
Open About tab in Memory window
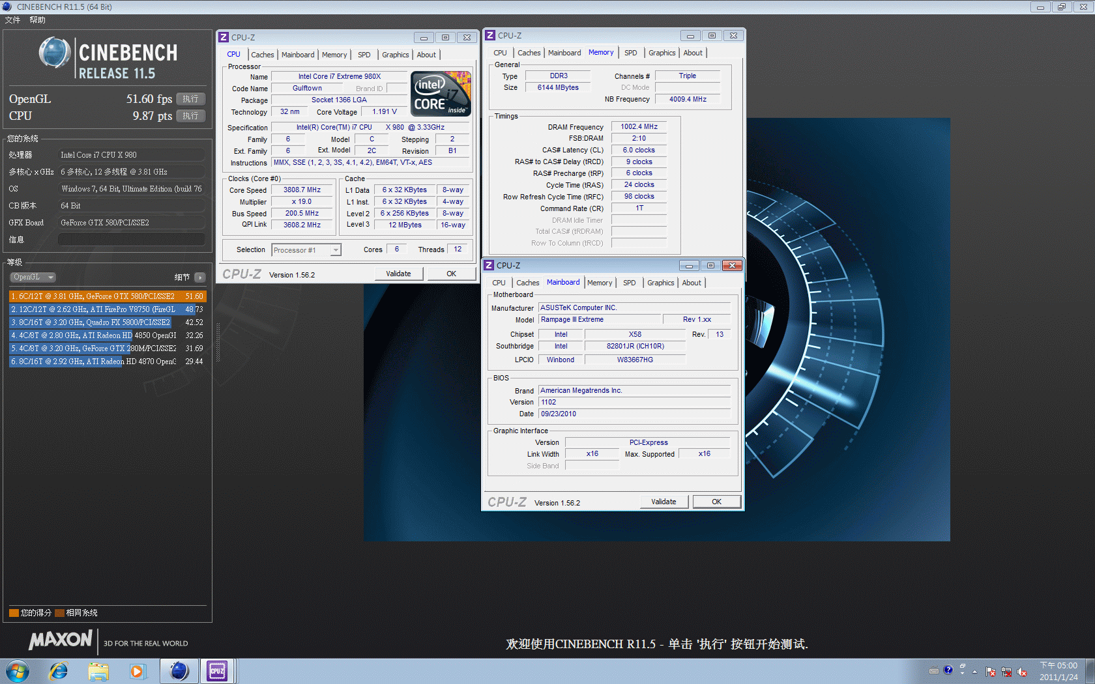(693, 53)
